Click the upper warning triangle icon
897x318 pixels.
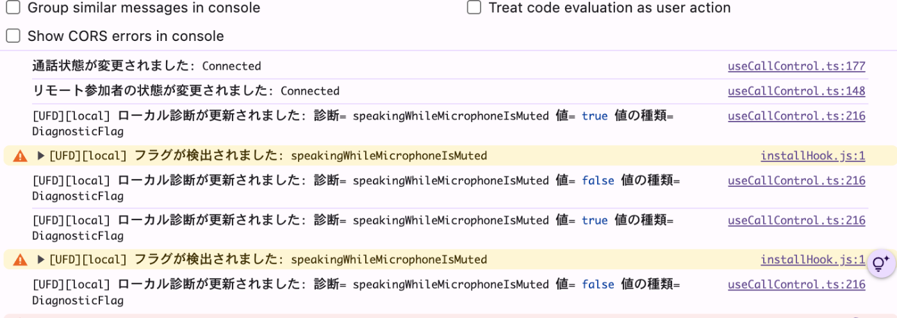(21, 155)
